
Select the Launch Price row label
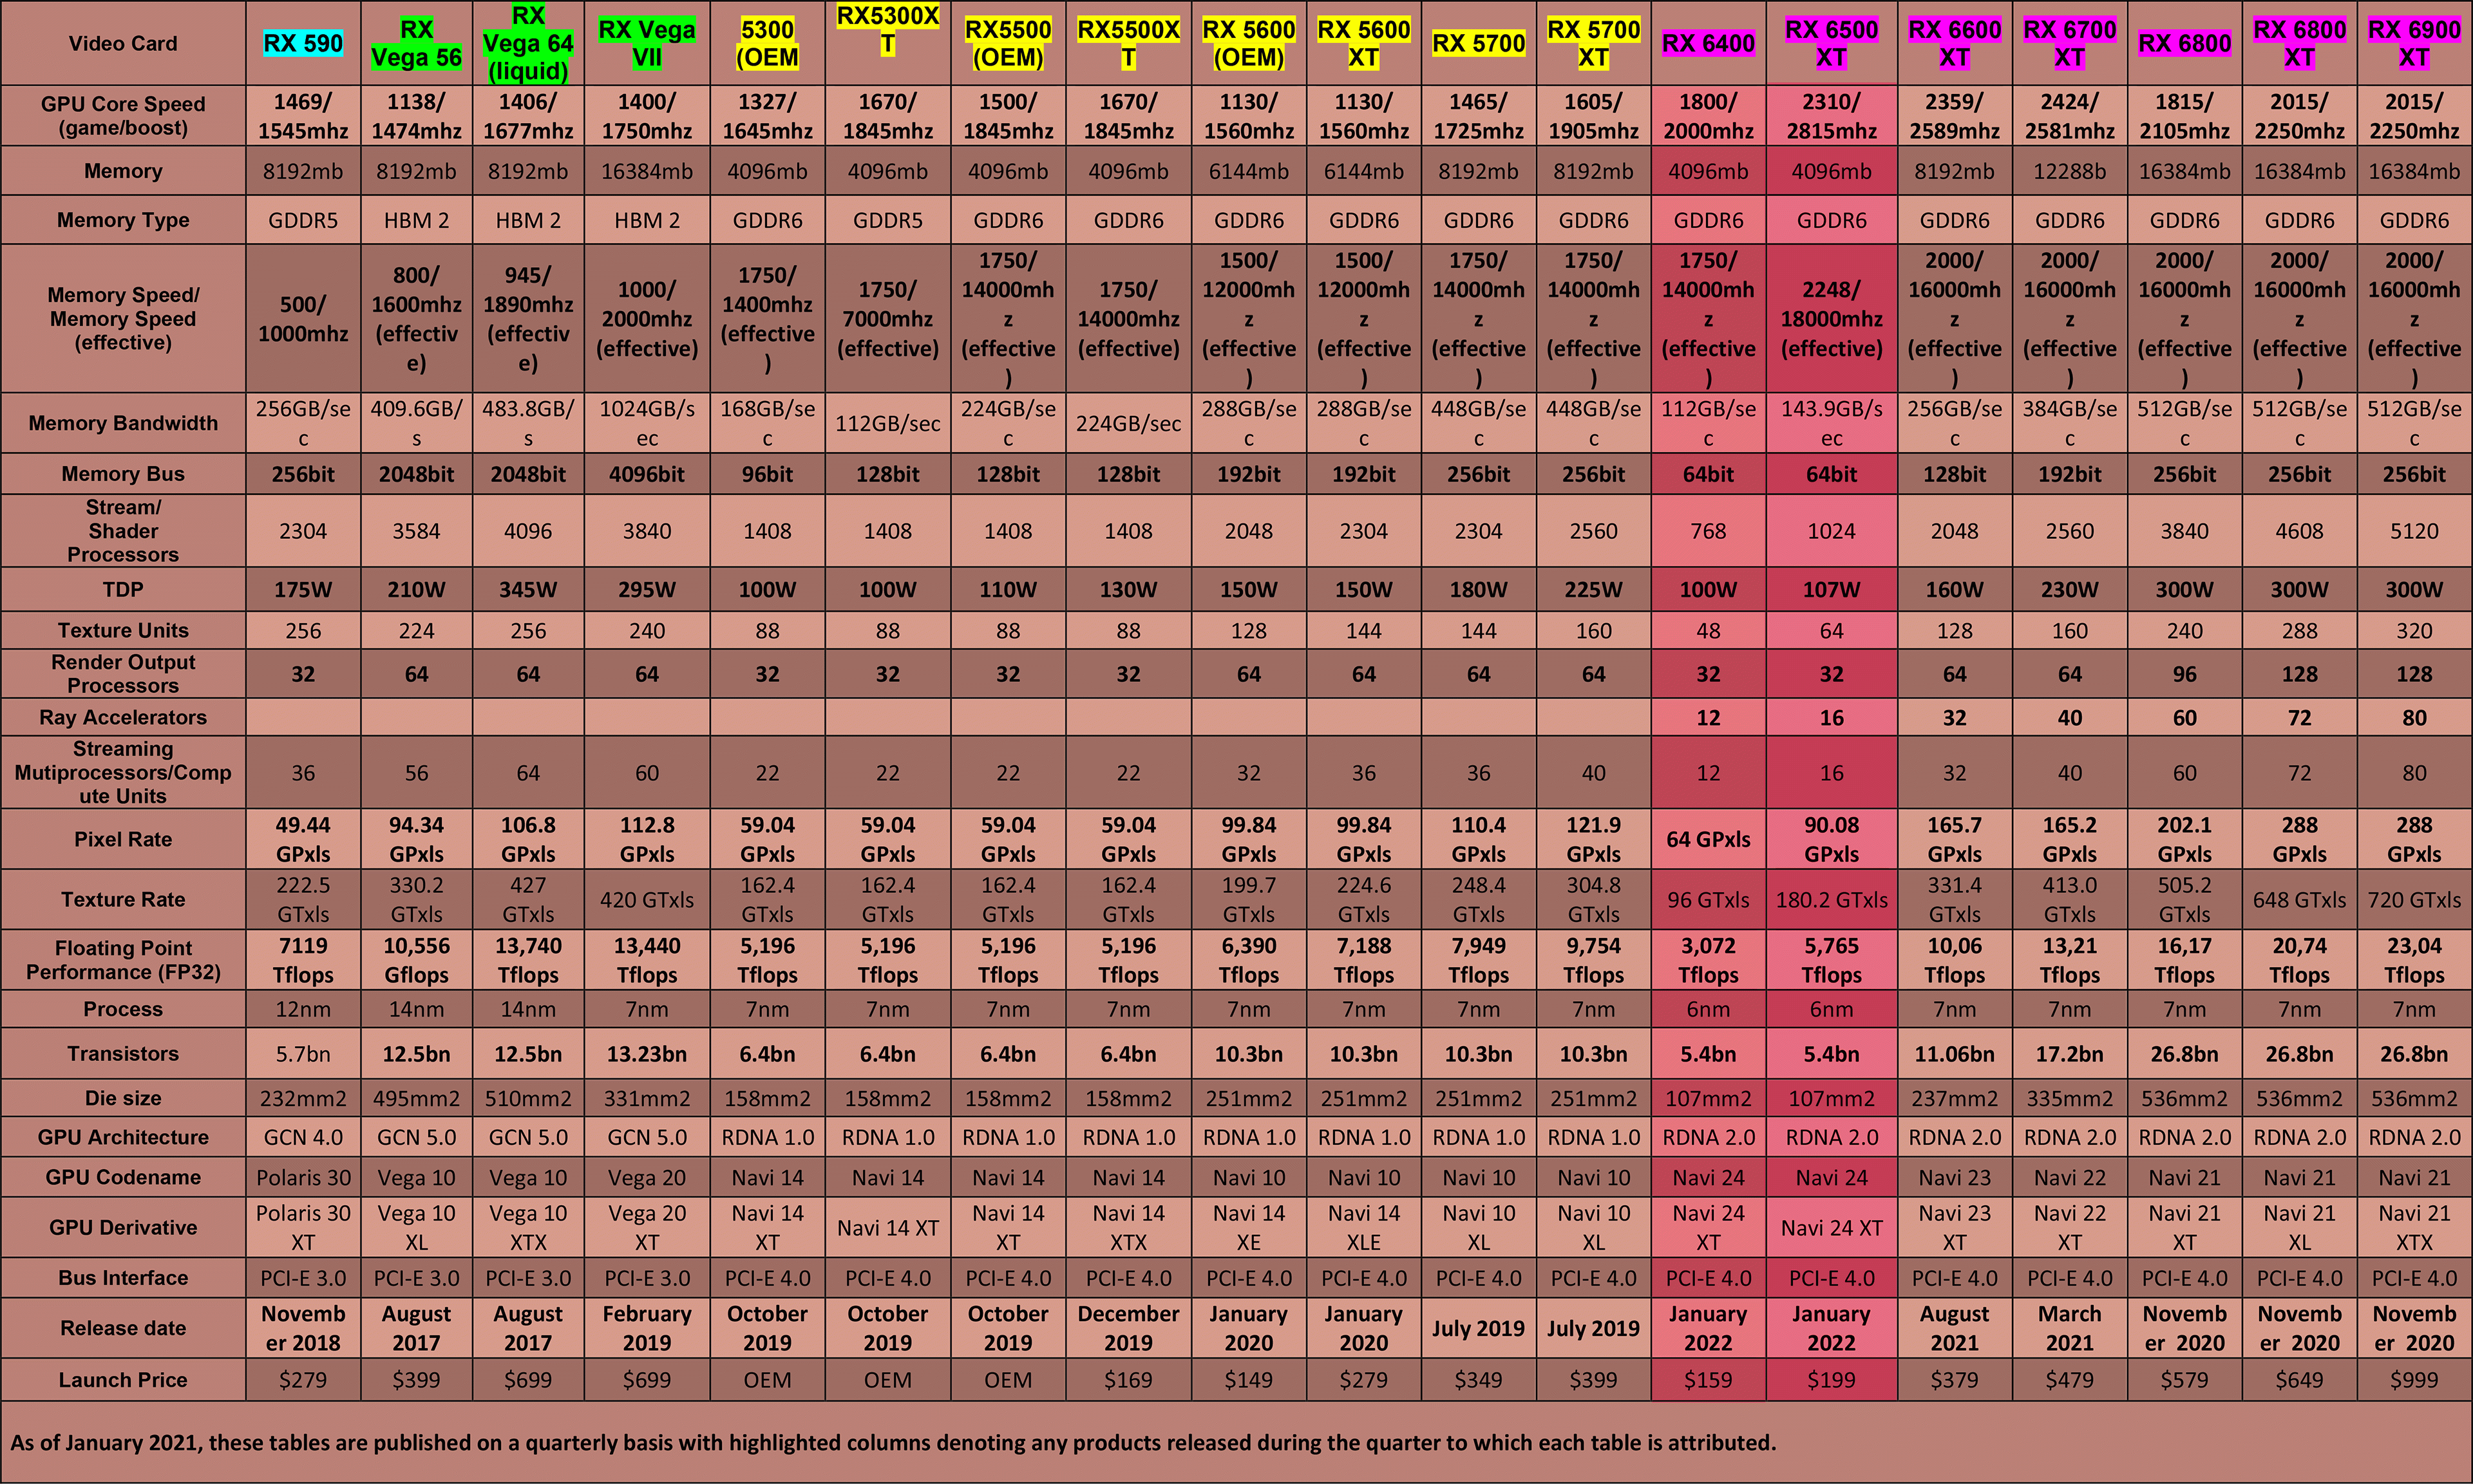click(123, 1380)
